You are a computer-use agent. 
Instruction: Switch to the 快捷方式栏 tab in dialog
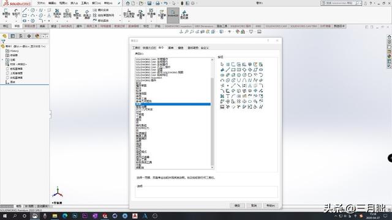click(149, 48)
